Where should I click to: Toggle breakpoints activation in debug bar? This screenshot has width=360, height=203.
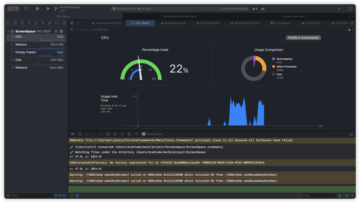coord(72,134)
